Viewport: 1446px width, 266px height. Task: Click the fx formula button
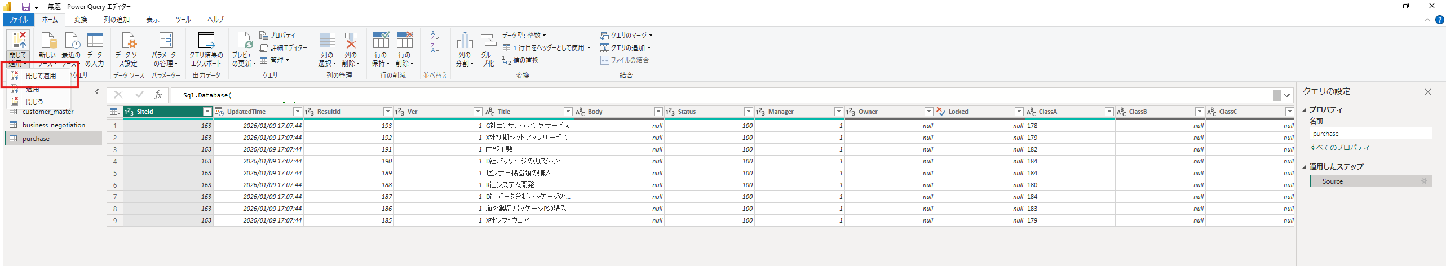point(158,95)
